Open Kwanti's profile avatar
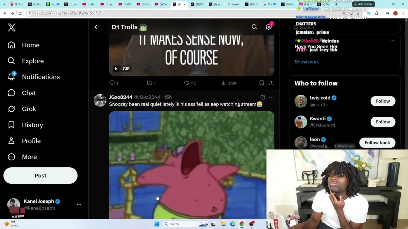Viewport: 408px width, 229px height. (301, 122)
